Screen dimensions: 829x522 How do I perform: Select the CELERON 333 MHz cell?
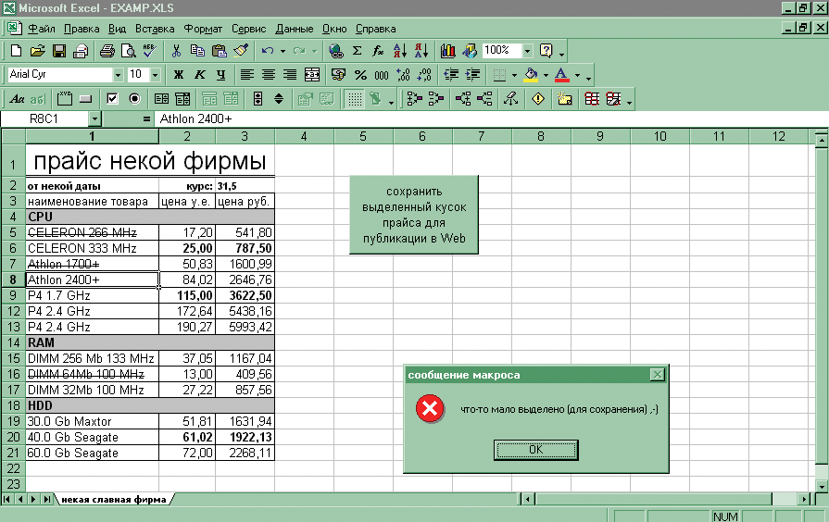tap(92, 248)
